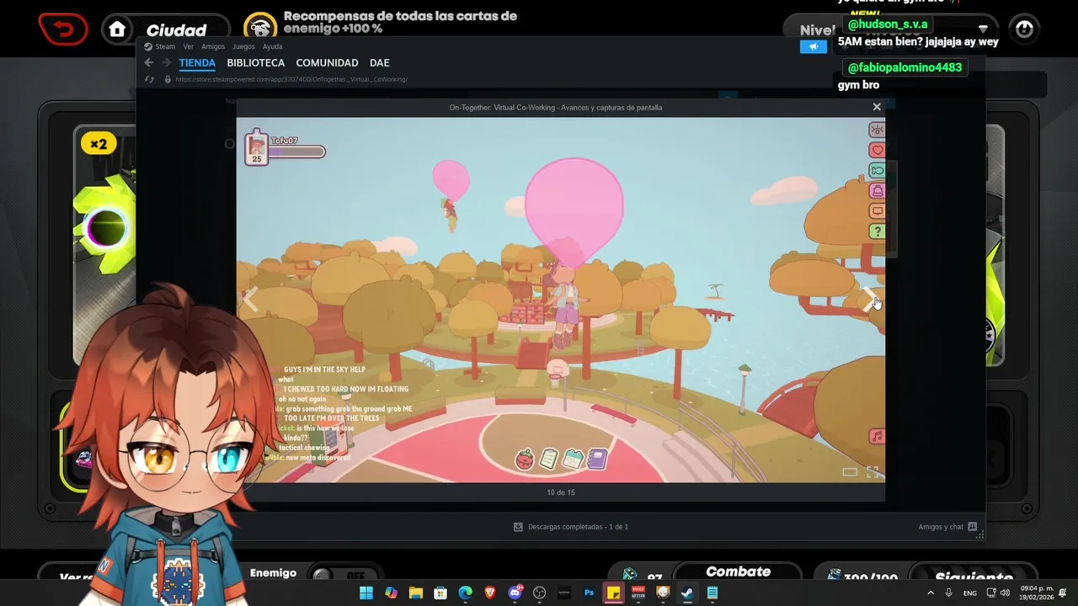
Task: Click the Steam store URL address bar
Action: pos(291,79)
